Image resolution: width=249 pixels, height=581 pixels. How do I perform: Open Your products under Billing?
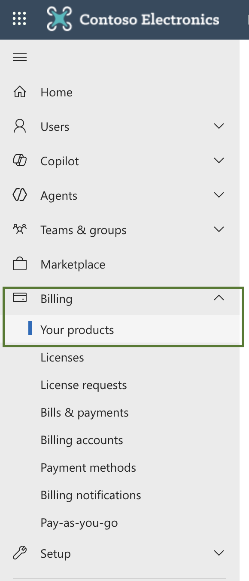(x=77, y=330)
